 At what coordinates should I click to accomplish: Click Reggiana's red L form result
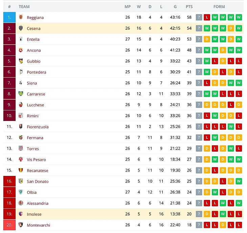tap(207, 18)
